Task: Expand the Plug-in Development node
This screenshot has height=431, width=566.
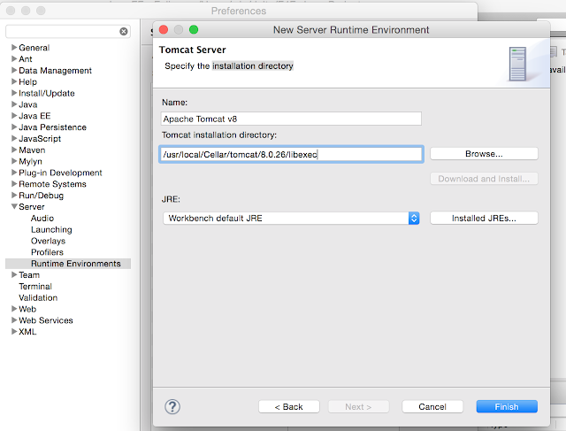Action: [x=14, y=173]
